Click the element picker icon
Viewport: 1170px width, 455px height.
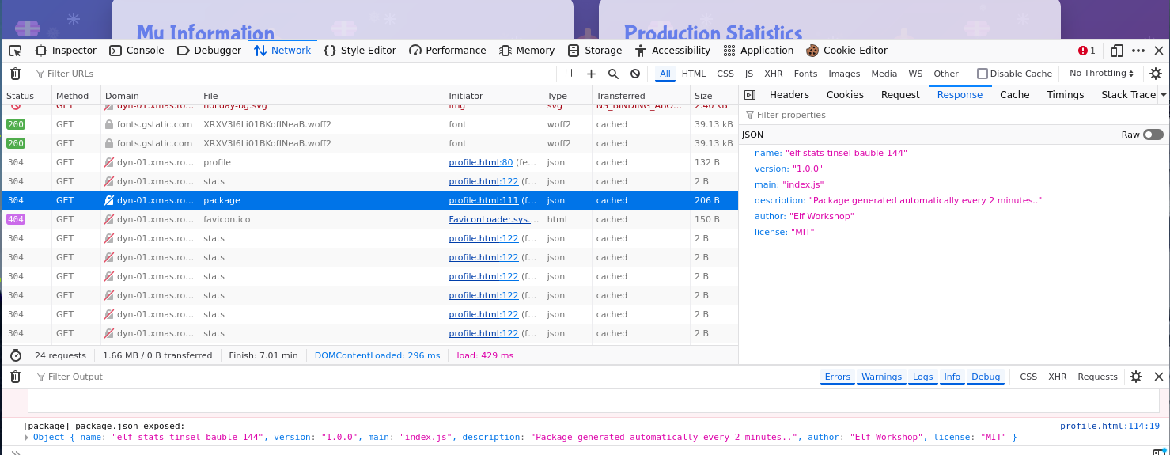pyautogui.click(x=15, y=51)
